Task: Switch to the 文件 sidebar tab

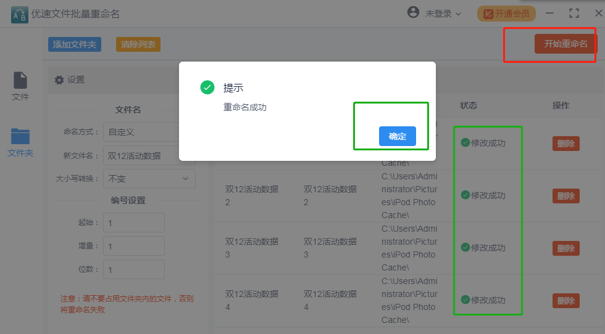Action: tap(20, 87)
